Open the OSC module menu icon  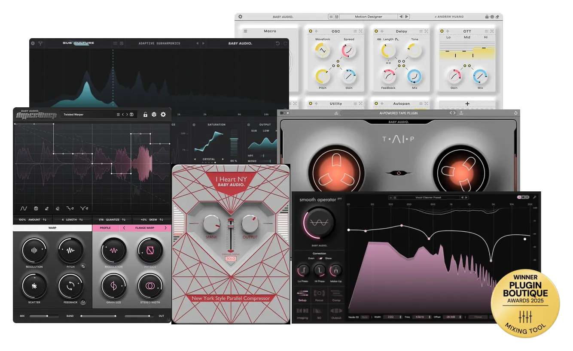(x=354, y=31)
